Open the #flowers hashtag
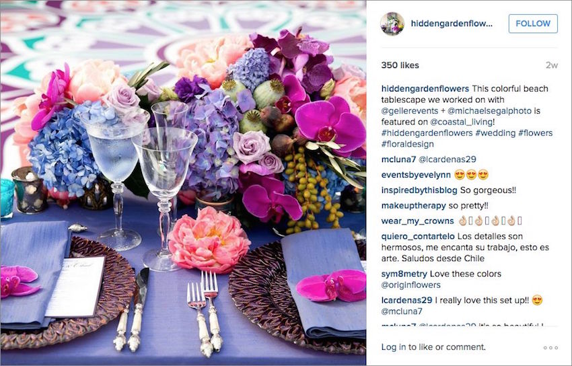Viewport: 572px width, 366px height. click(535, 133)
